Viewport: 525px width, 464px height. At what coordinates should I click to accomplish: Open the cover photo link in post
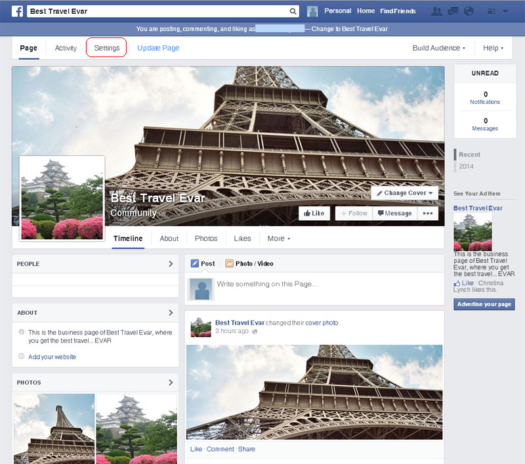coord(322,323)
